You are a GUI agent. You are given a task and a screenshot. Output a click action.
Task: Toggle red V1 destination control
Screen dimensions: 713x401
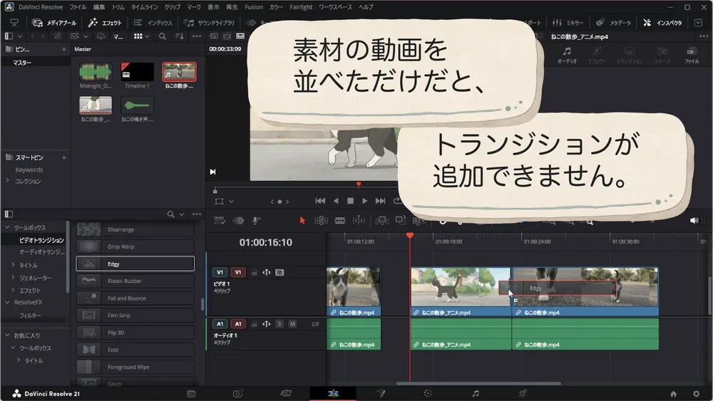(x=238, y=273)
